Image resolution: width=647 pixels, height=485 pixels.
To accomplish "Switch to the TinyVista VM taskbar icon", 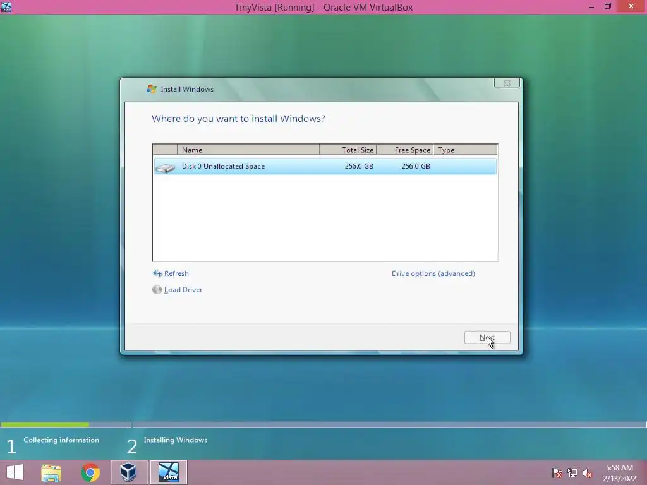I will [x=168, y=472].
